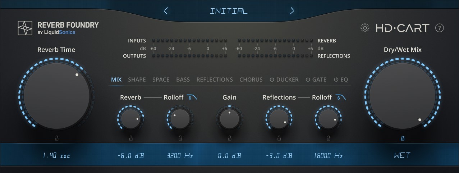
Task: Open the DUCKER tab label
Action: 288,79
